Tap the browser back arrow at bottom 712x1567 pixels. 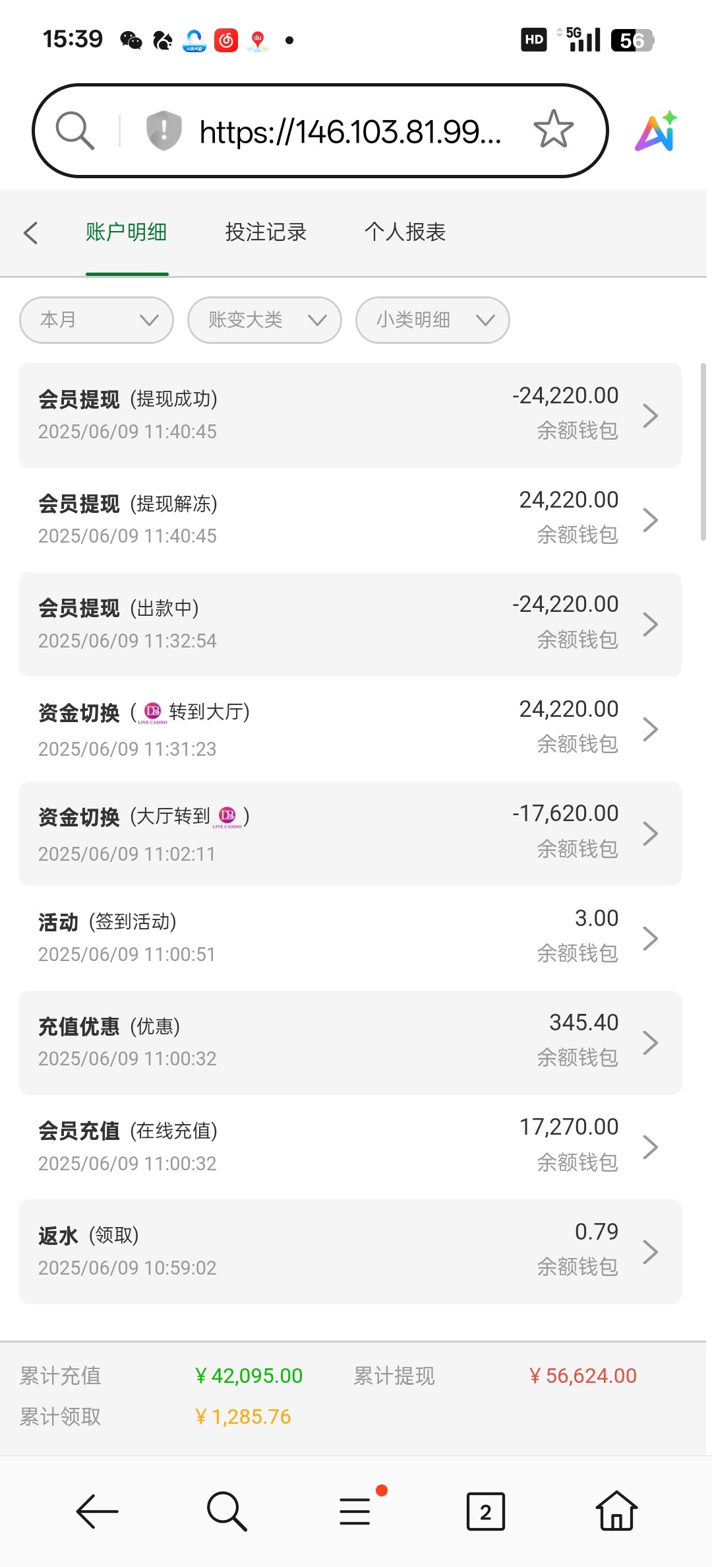[97, 1511]
